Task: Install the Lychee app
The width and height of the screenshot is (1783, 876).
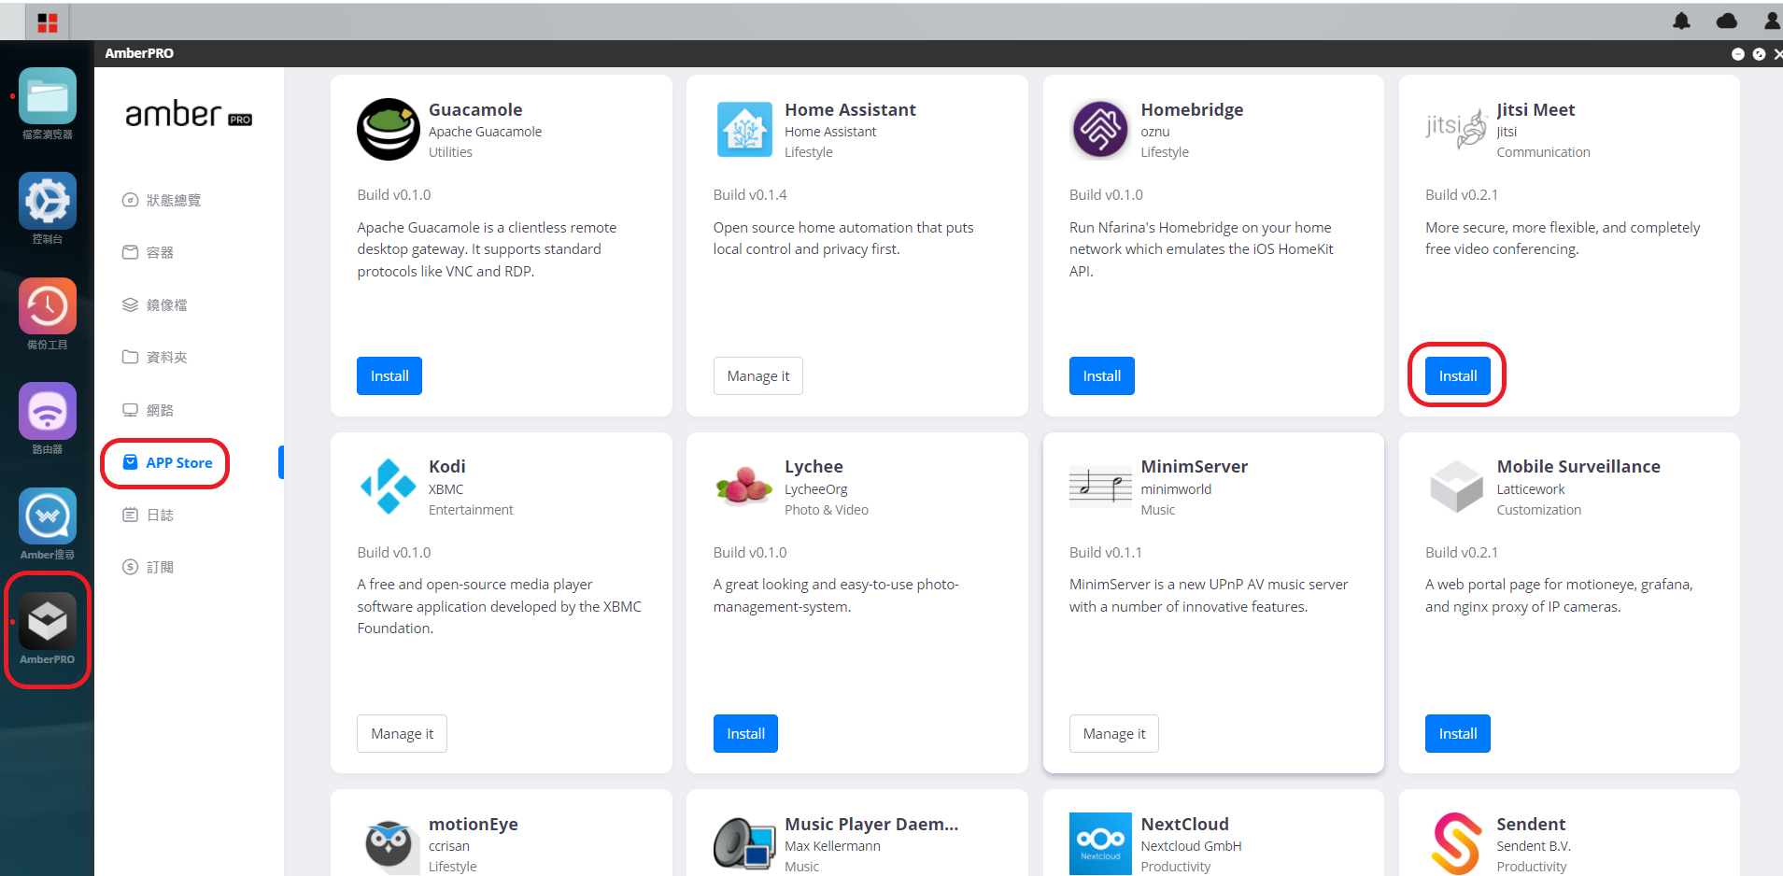Action: coord(745,733)
